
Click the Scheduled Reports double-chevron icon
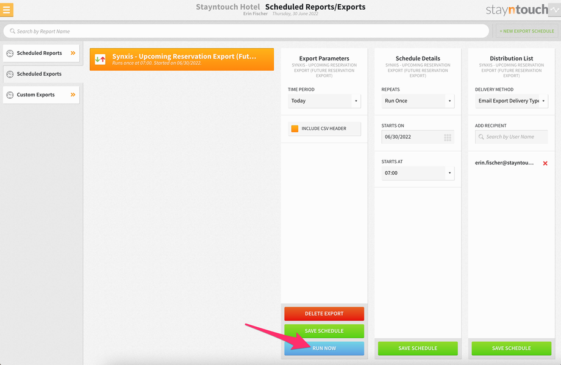73,53
